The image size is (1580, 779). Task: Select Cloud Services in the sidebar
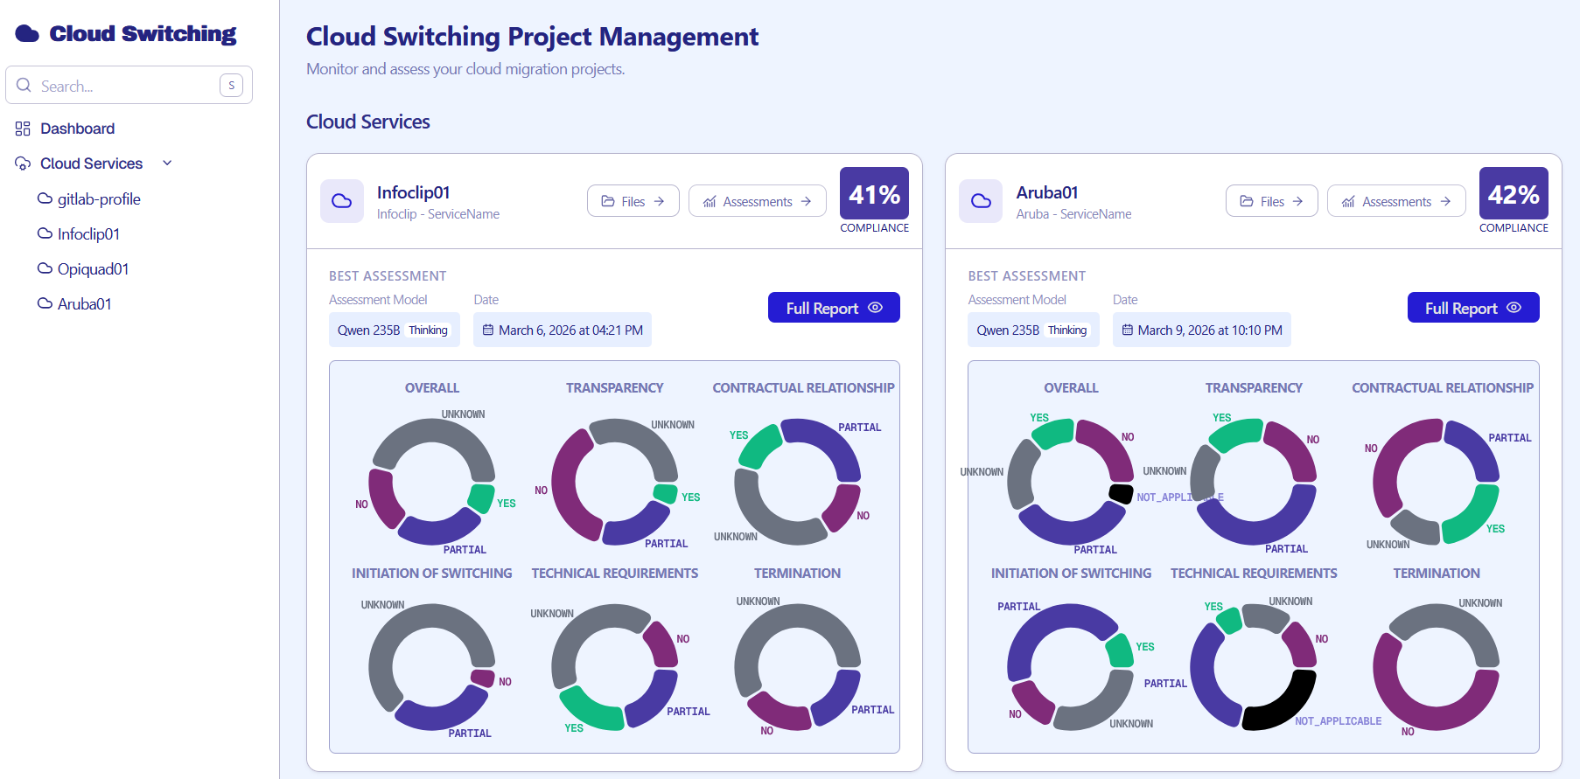91,163
